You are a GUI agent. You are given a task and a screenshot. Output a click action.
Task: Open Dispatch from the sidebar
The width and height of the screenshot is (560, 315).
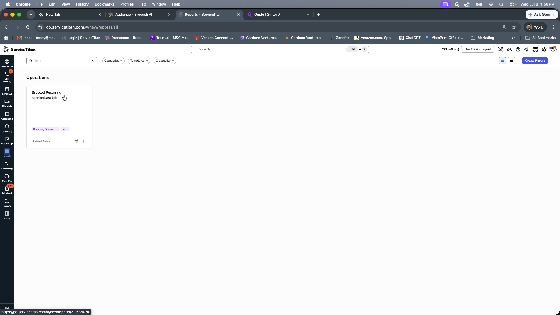tap(7, 103)
